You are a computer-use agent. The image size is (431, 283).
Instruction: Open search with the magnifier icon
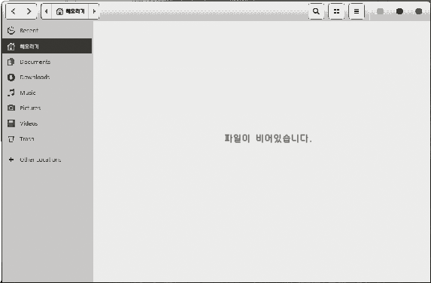[x=316, y=11]
